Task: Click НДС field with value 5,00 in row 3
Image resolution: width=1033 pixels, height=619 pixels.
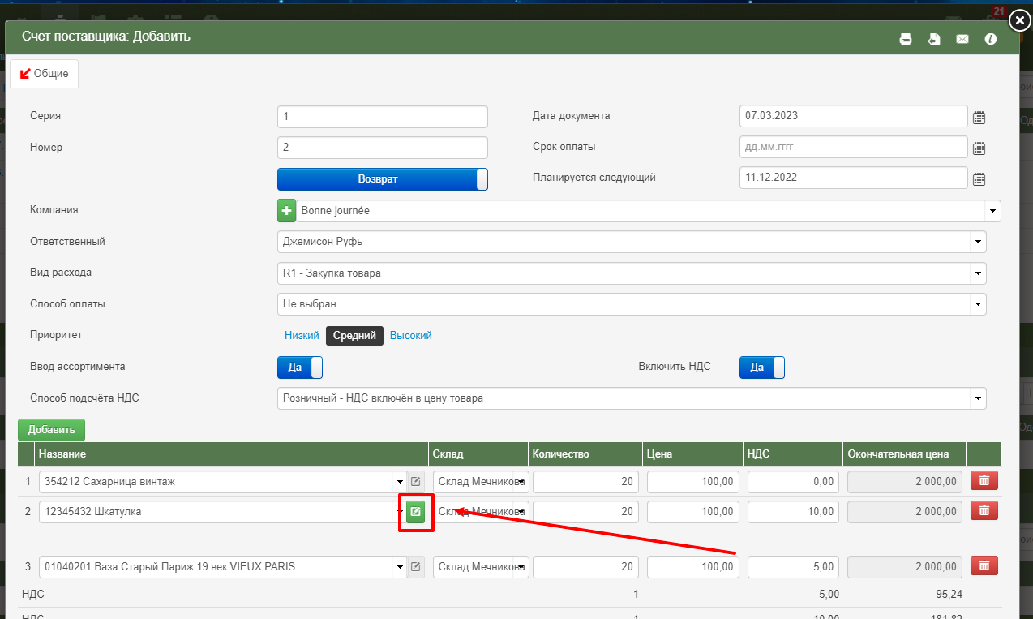Action: pos(794,567)
